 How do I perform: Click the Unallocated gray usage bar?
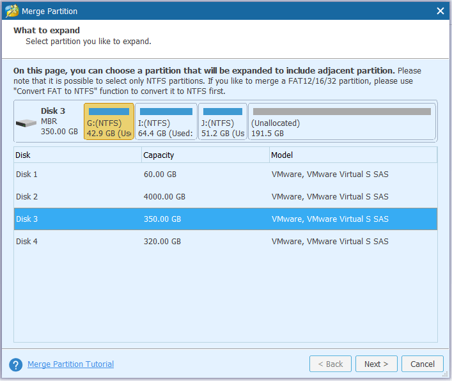tap(342, 111)
